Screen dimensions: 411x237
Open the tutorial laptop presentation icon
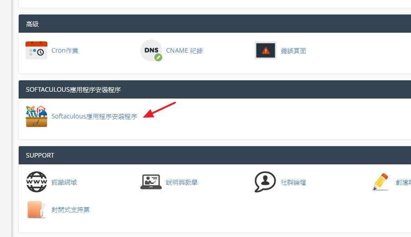(151, 182)
